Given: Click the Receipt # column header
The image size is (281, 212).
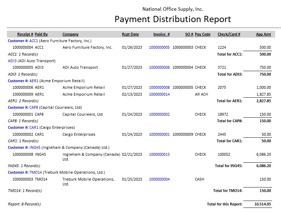Looking at the screenshot, I should (25, 34).
